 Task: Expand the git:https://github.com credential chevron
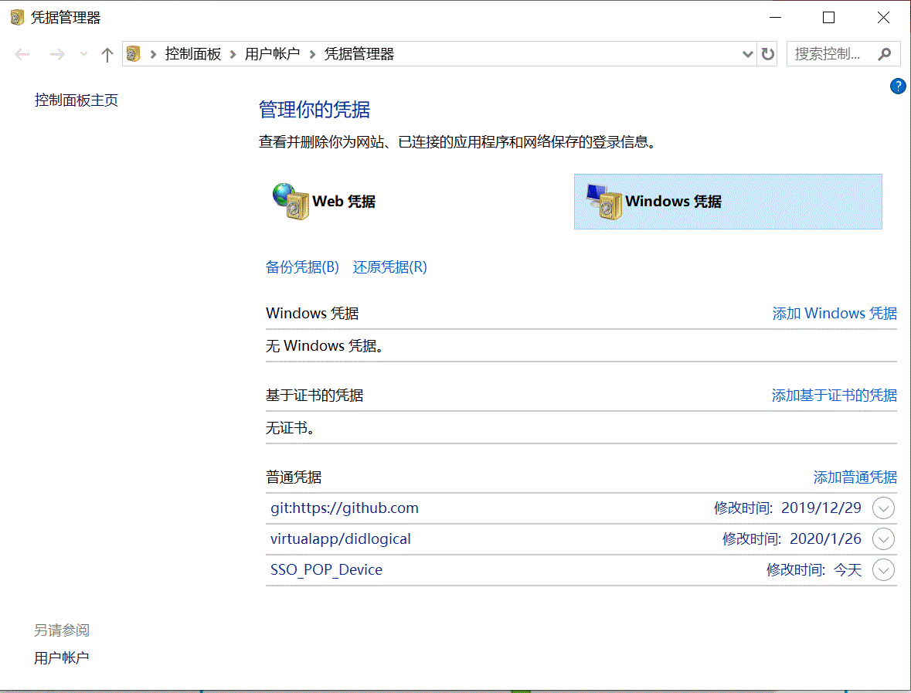click(883, 508)
